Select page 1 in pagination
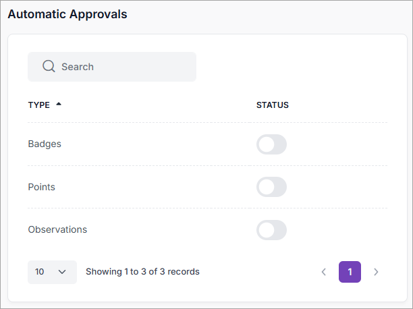Viewport: 413px width, 309px height. pos(350,272)
